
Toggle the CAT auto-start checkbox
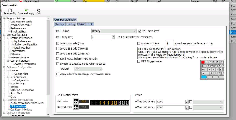point(139,31)
